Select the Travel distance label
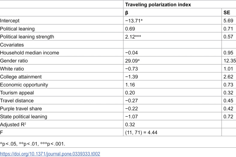236x157 pixels. (17, 101)
